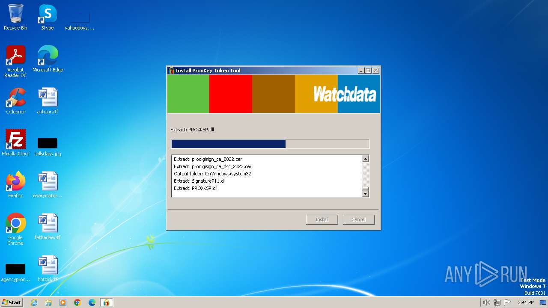This screenshot has width=548, height=308.
Task: Click the Cancel button in installer
Action: [x=359, y=219]
